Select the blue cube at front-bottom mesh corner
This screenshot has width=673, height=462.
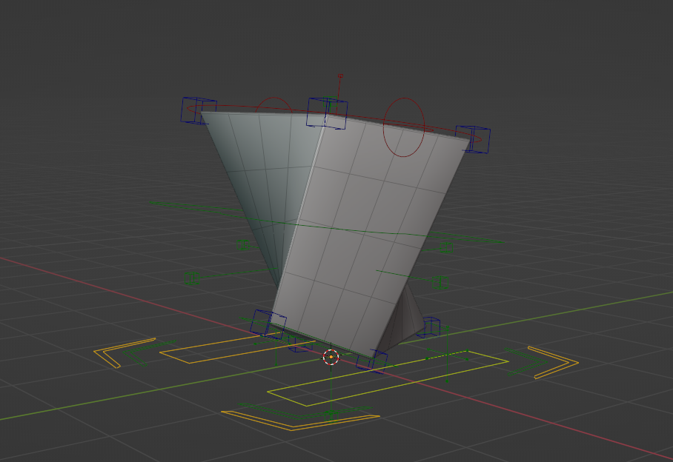(x=371, y=360)
